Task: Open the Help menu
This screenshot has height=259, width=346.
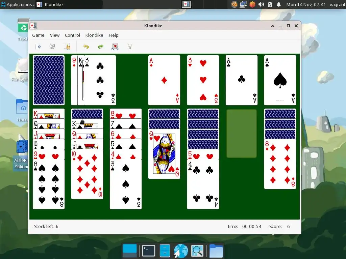Action: (114, 35)
